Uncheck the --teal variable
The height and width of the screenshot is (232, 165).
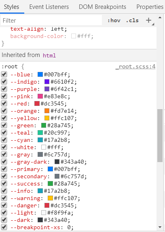click(4, 133)
